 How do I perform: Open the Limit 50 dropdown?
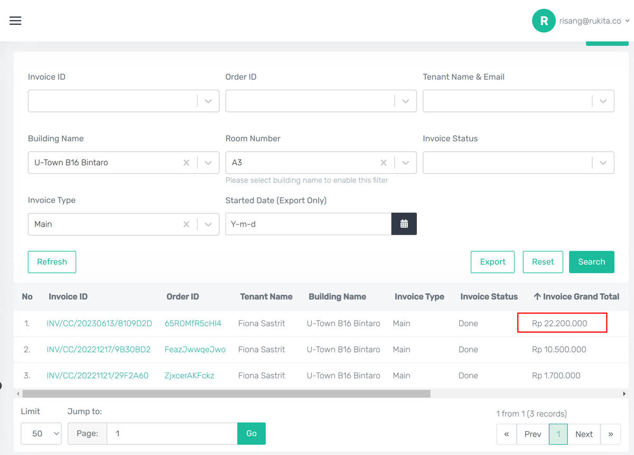point(41,433)
